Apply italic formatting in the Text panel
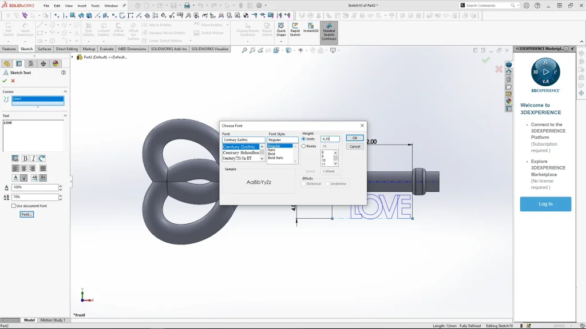Viewport: 586px width, 329px height. pyautogui.click(x=33, y=158)
